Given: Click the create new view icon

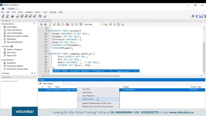Looking at the screenshot, I should coord(26,16).
